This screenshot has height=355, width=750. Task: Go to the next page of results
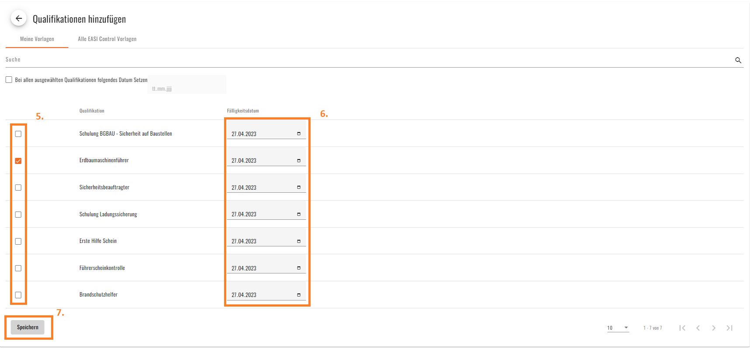(x=713, y=328)
